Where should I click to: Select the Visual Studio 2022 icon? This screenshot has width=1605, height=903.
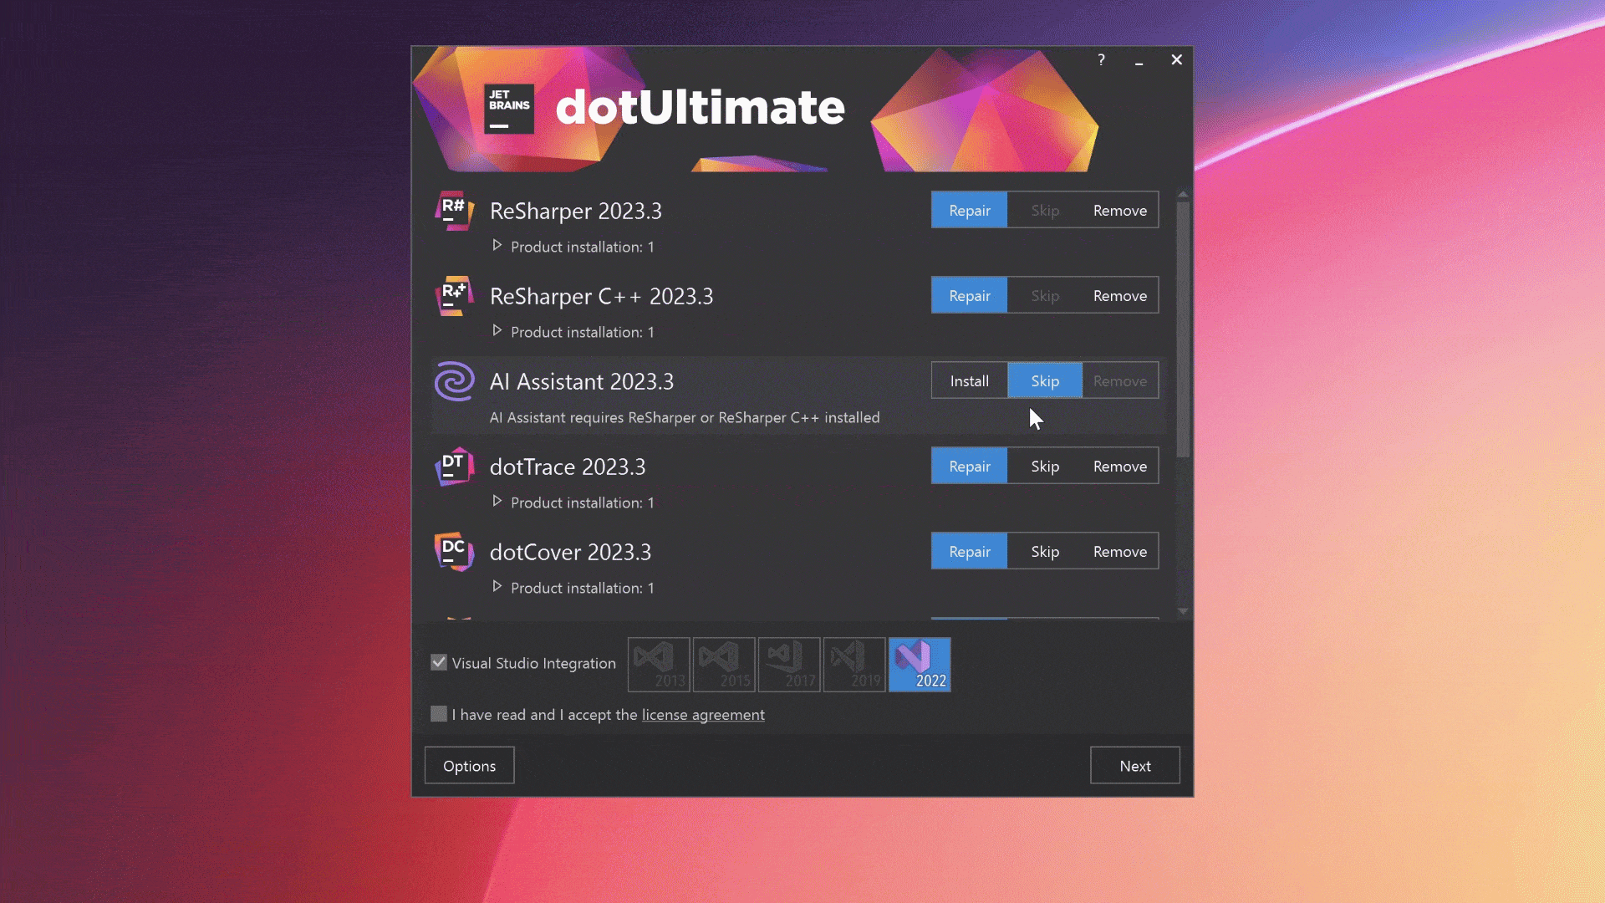point(919,665)
